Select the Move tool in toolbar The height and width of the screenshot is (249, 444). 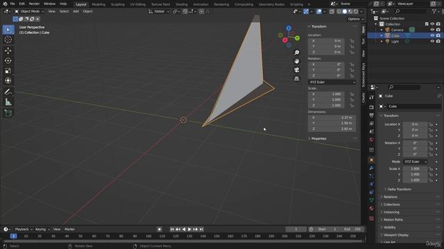coord(8,50)
